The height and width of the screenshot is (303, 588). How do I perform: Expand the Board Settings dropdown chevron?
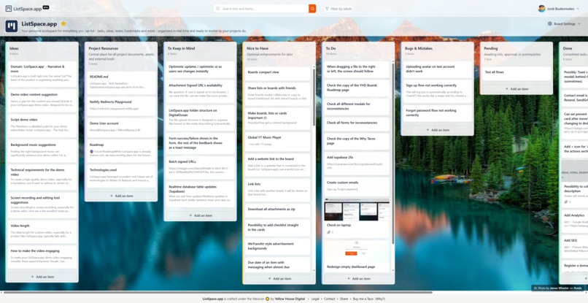coord(579,23)
